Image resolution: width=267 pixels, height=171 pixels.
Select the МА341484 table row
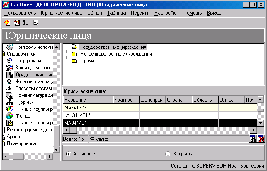click(x=160, y=123)
